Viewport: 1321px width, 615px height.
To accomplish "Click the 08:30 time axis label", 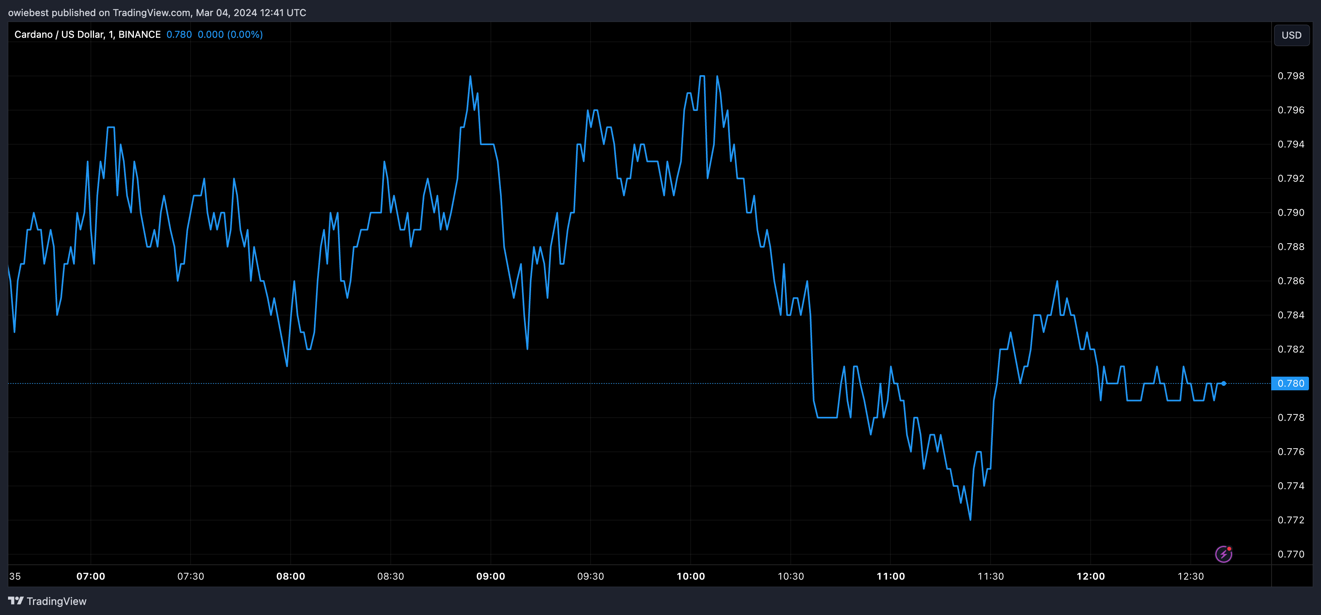I will coord(391,576).
